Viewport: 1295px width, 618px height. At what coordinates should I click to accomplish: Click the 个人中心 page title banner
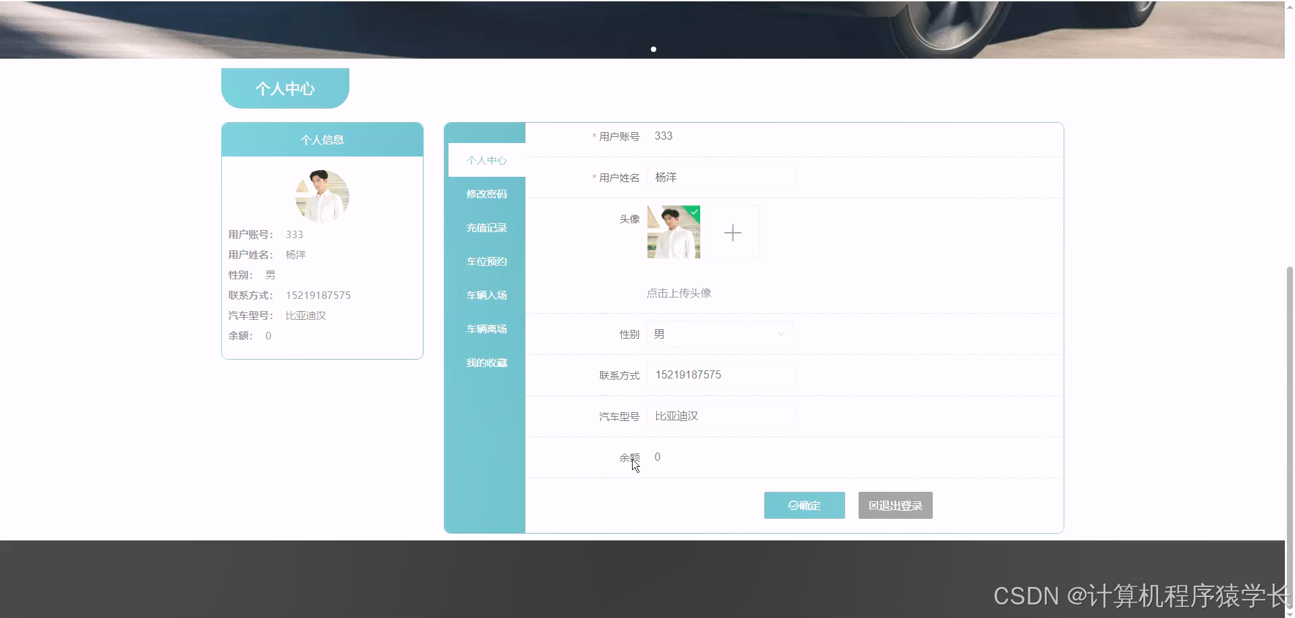pyautogui.click(x=285, y=88)
